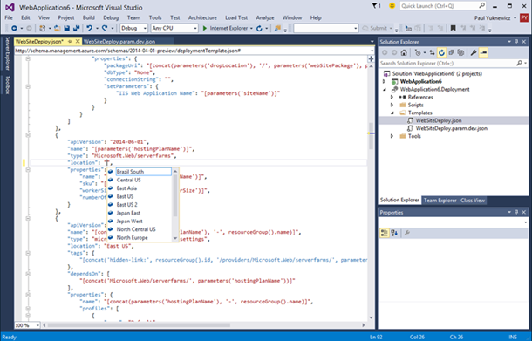Click Pending Changes Filter clock icon
This screenshot has width=532, height=341.
tap(418, 52)
